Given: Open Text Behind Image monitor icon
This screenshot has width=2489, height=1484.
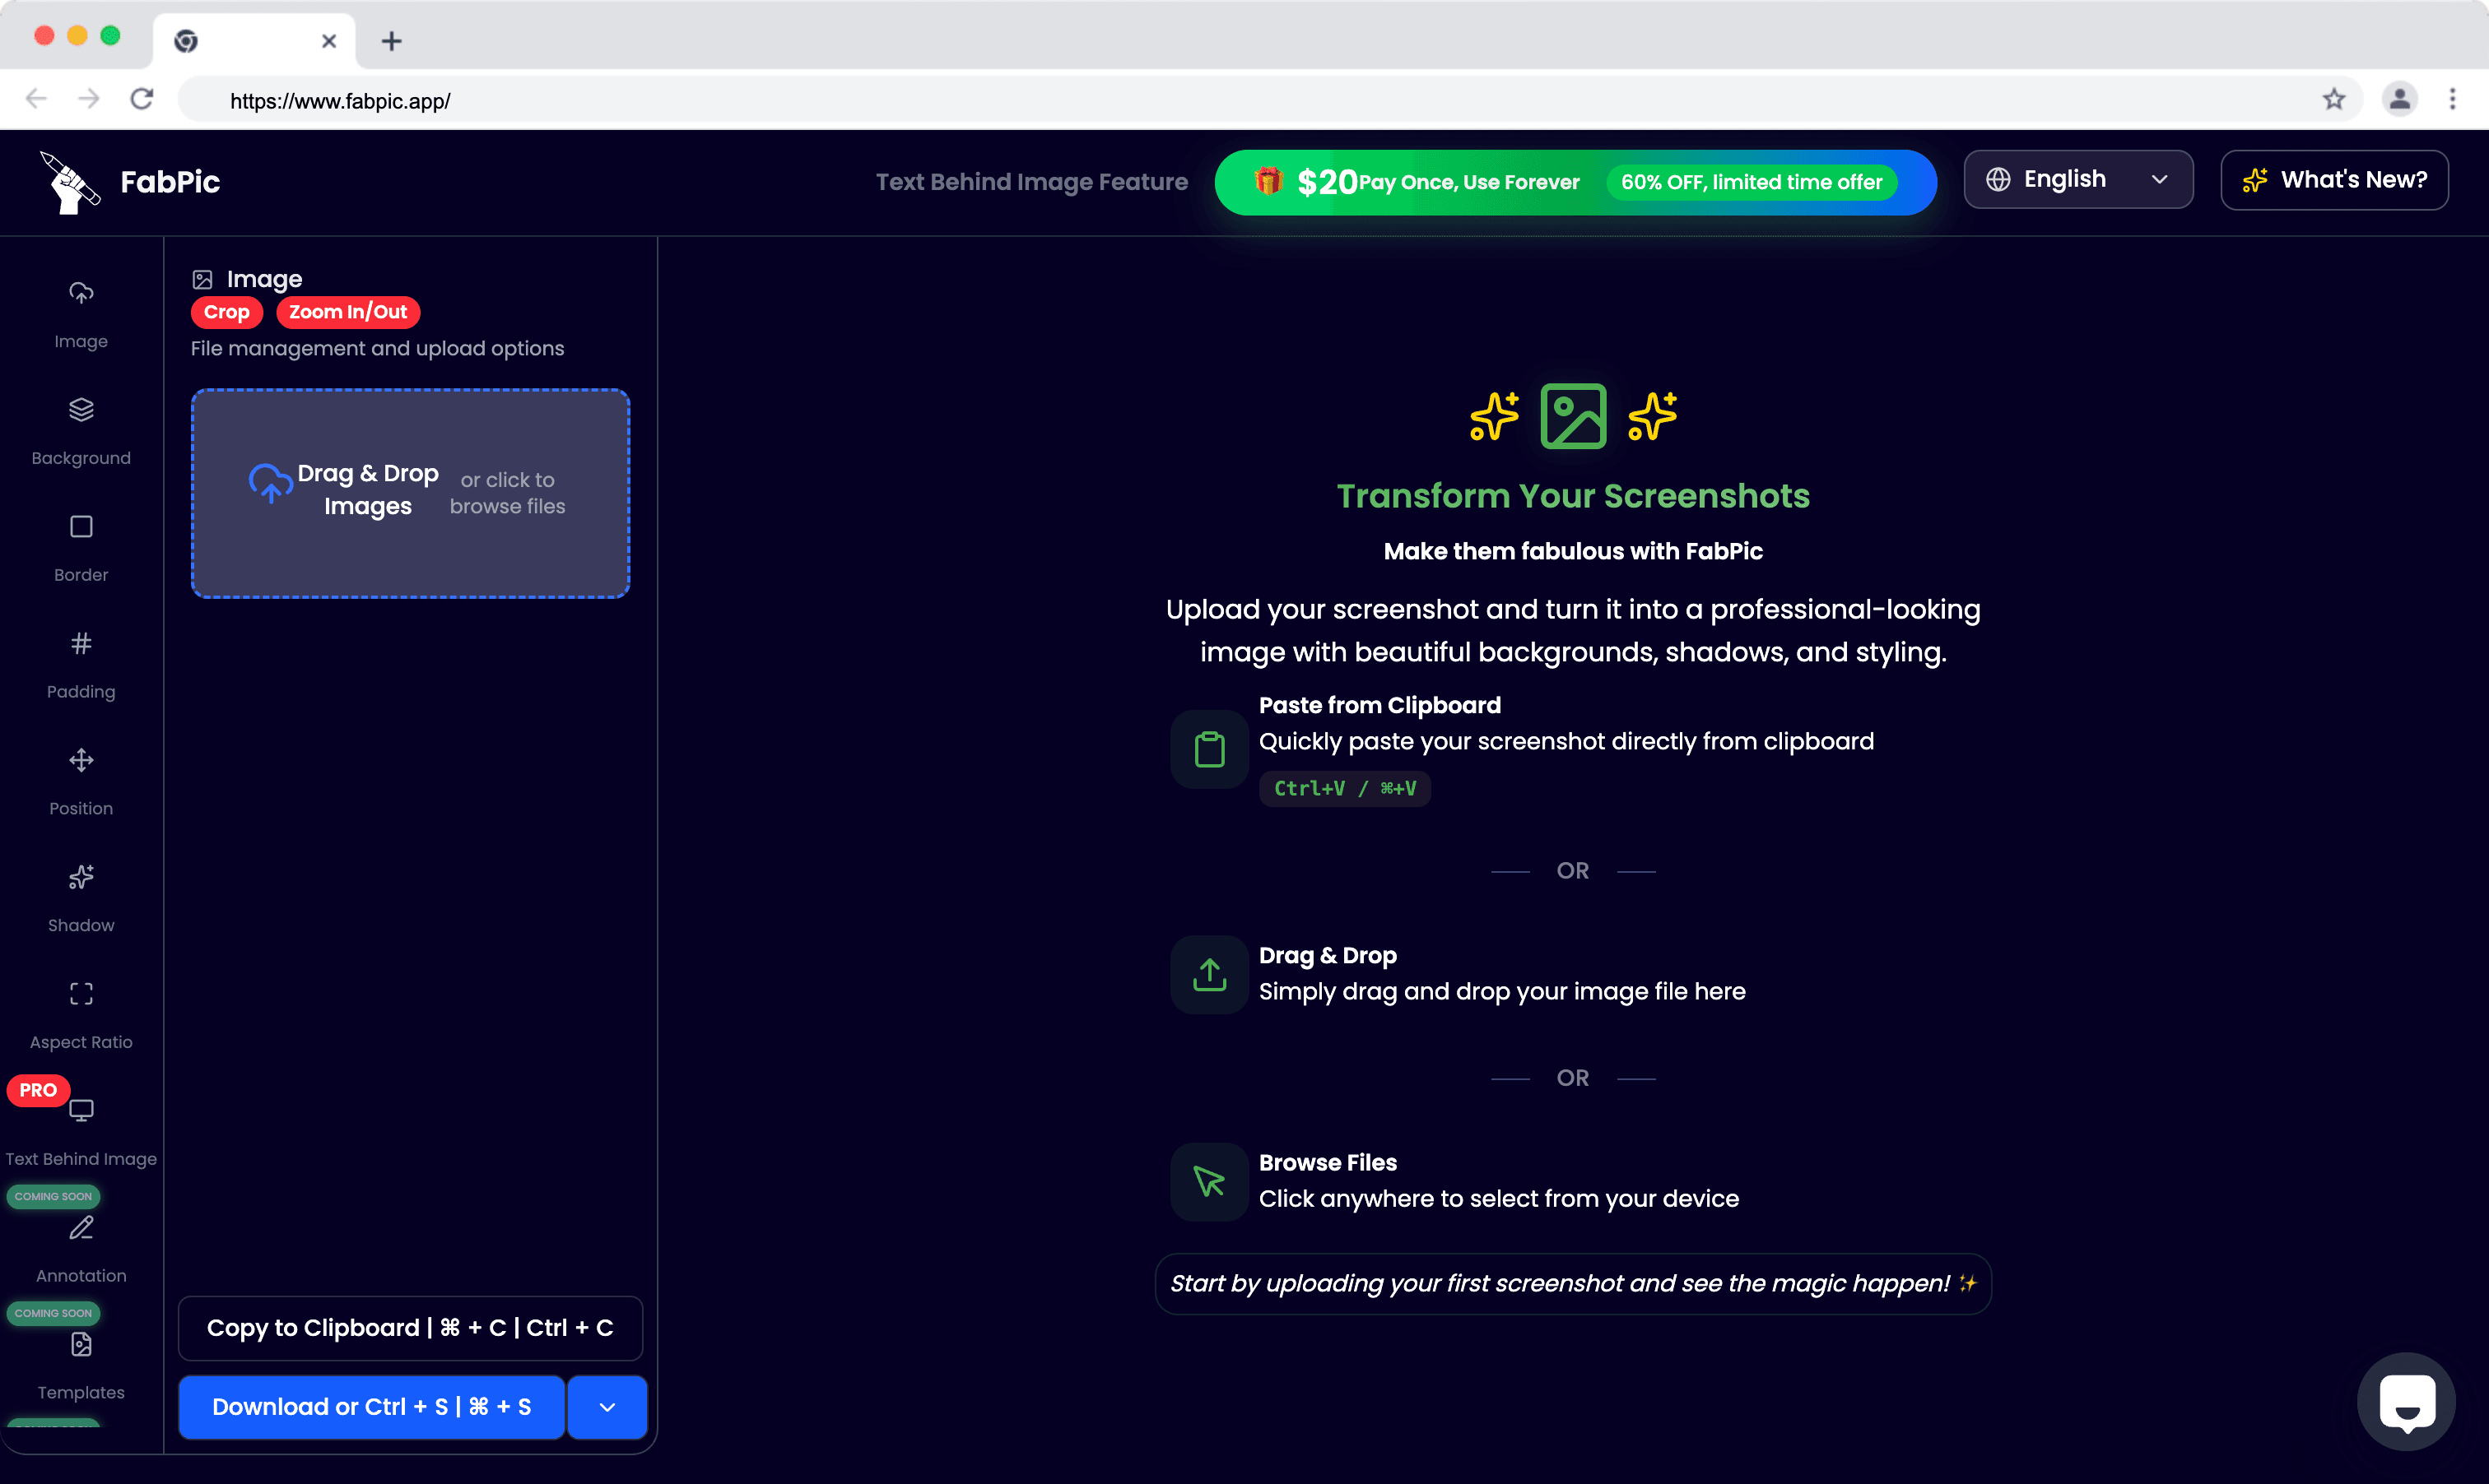Looking at the screenshot, I should [x=81, y=1110].
